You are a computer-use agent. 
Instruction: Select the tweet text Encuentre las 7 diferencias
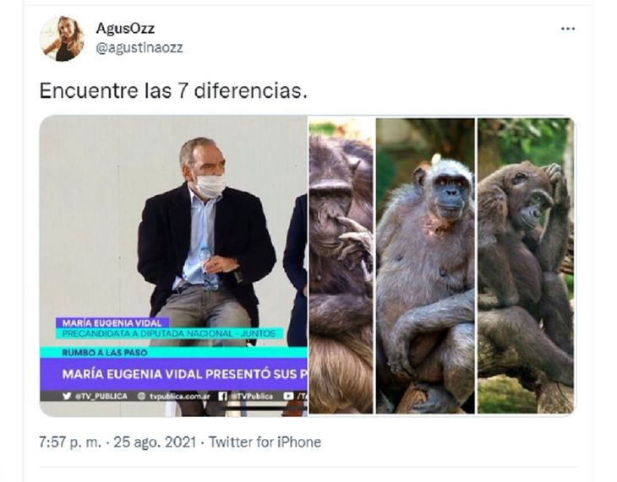pos(173,91)
